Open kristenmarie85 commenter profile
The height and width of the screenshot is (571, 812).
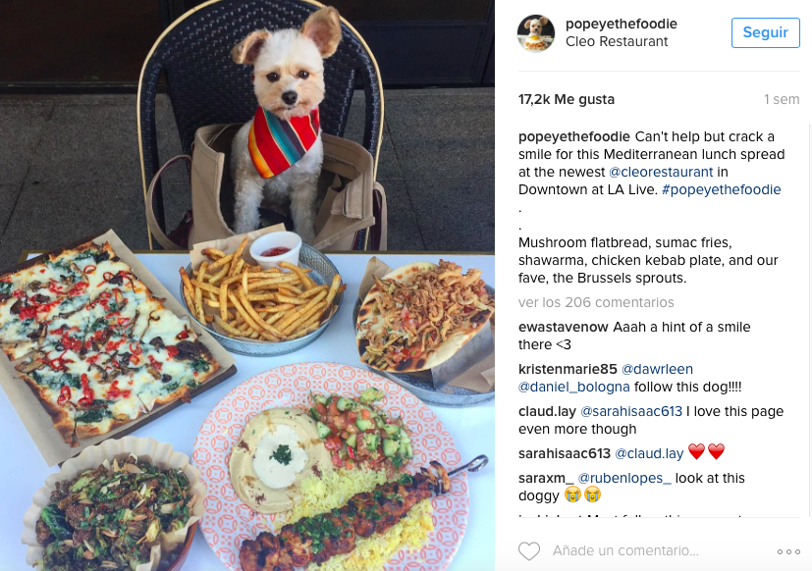(568, 369)
